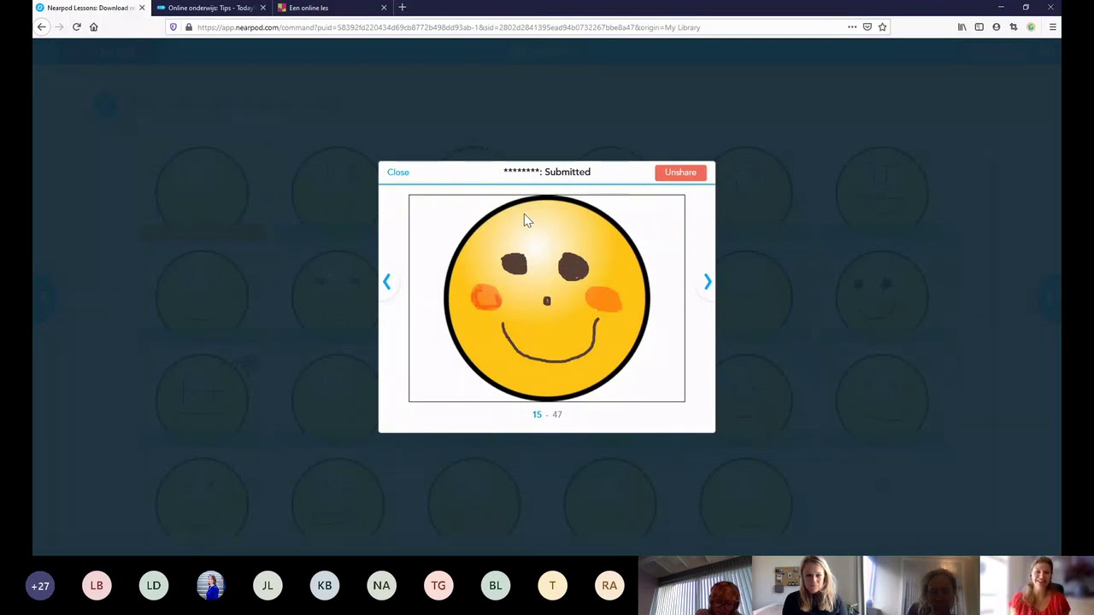This screenshot has height=615, width=1094.
Task: Minimize the browser window
Action: [1001, 8]
